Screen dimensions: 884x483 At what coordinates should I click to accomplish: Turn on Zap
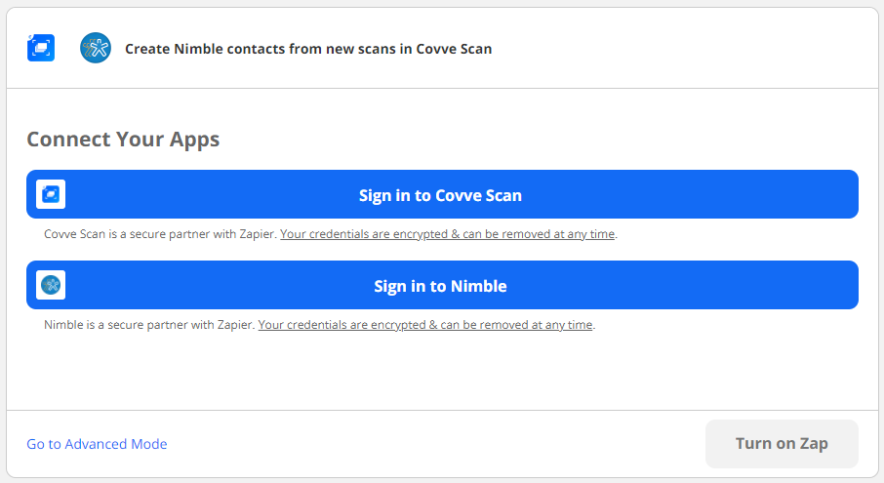782,444
